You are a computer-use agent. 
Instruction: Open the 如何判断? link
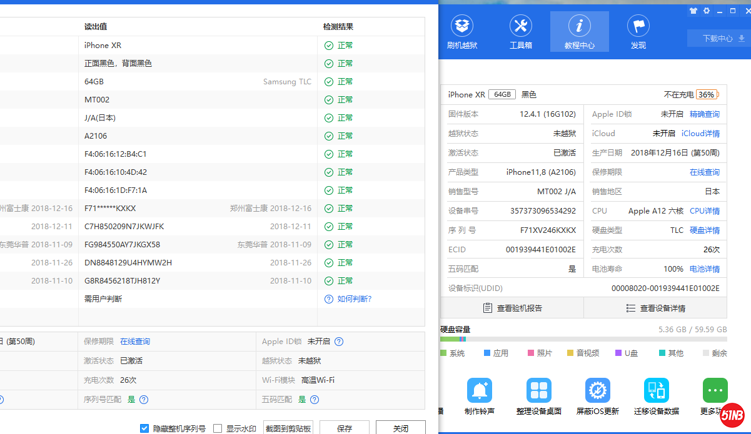(354, 299)
